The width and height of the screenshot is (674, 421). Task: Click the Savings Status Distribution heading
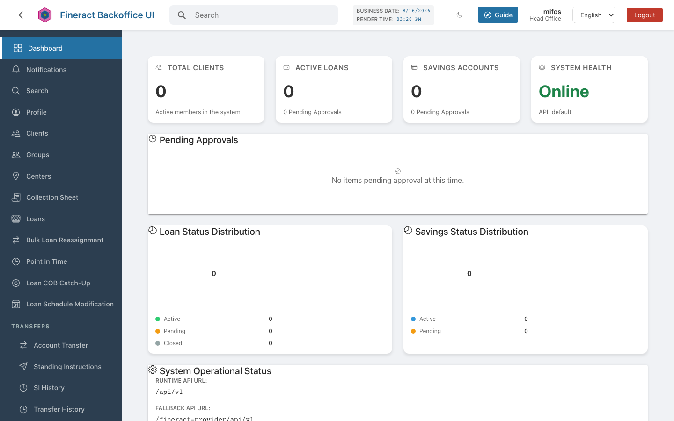point(471,232)
